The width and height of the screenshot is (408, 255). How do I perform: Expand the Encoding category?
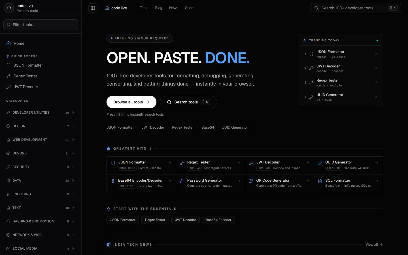[41, 194]
